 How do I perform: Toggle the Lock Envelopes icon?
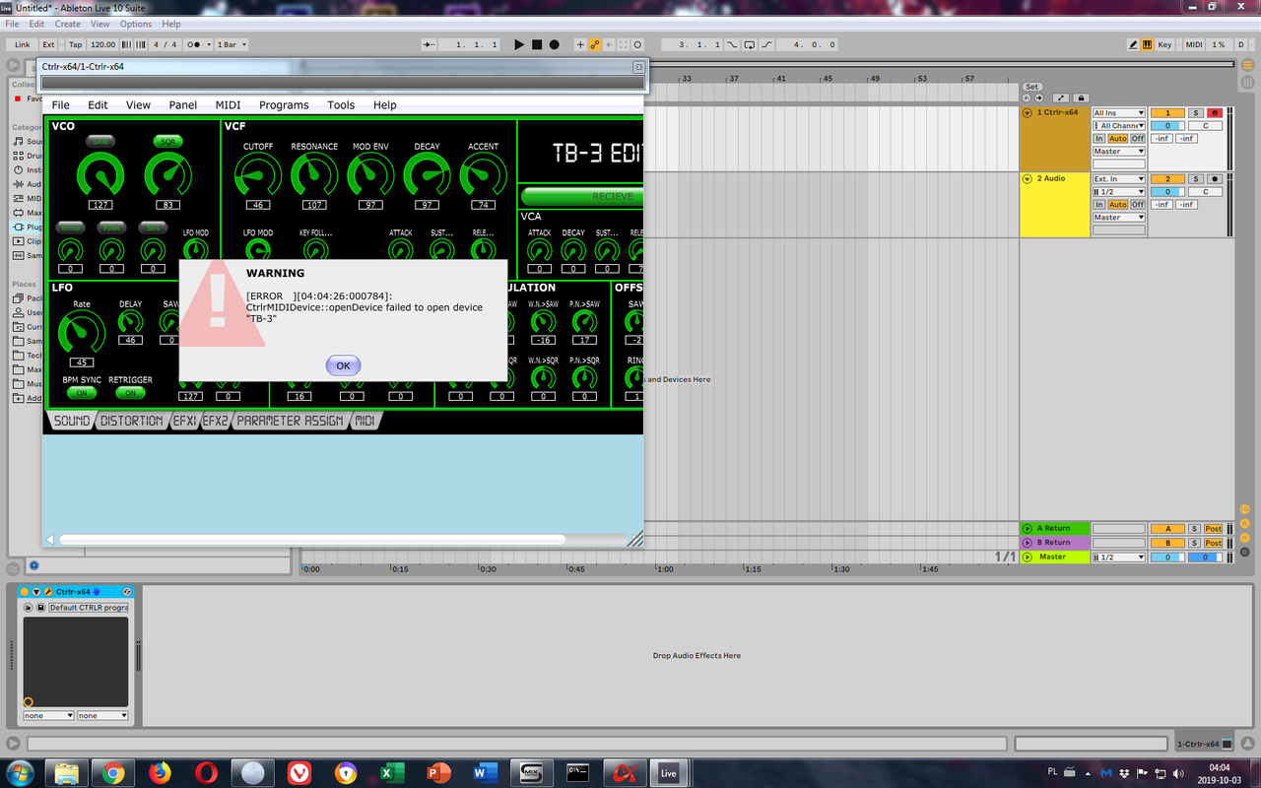point(1081,98)
